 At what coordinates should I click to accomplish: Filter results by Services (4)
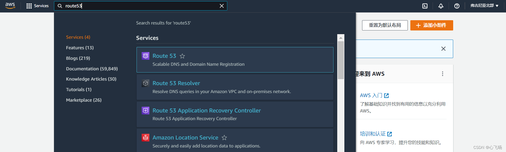click(78, 37)
